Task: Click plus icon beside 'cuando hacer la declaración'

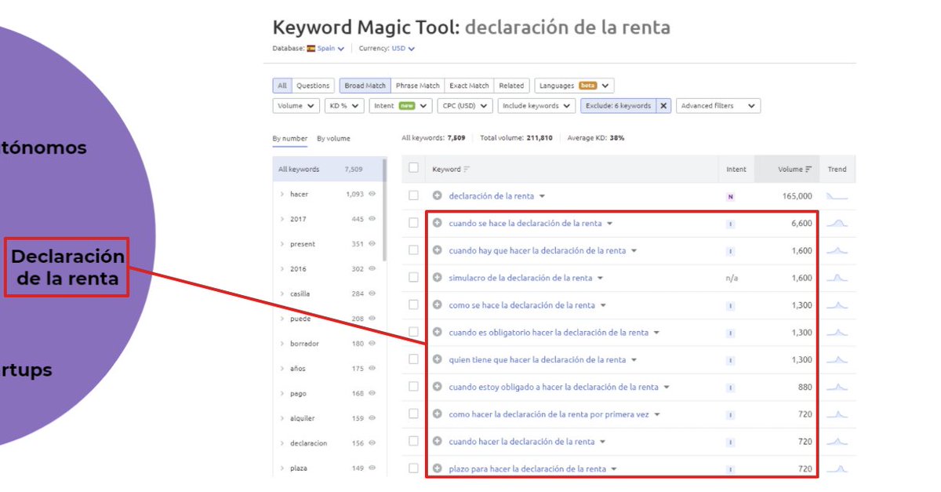Action: coord(437,441)
